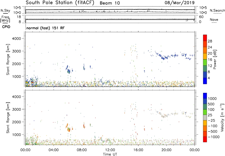Click the blue echo band near 20:00 in power panel
Screen dimensions: 225x156
pos(164,57)
